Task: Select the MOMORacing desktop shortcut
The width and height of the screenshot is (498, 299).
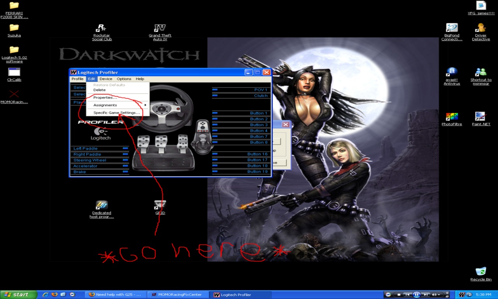Action: pos(14,97)
